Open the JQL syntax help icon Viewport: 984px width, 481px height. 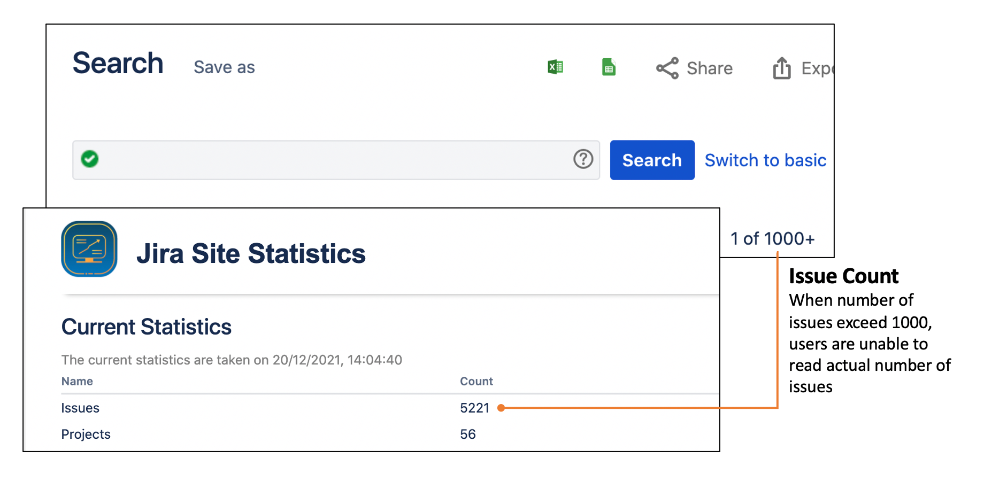[583, 159]
